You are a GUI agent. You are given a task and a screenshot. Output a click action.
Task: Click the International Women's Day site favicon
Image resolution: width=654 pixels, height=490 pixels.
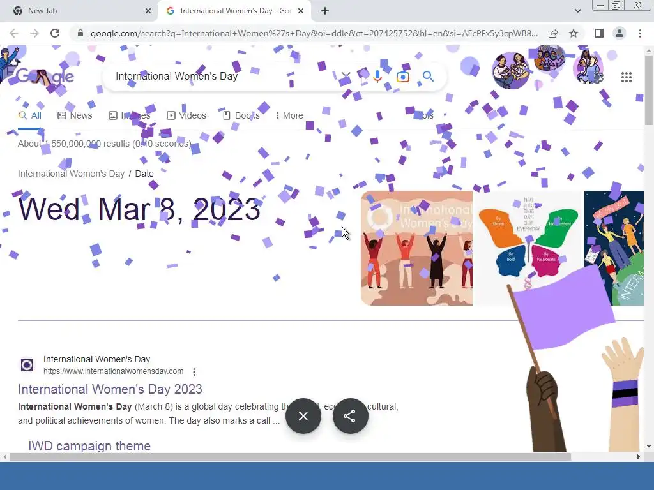27,365
